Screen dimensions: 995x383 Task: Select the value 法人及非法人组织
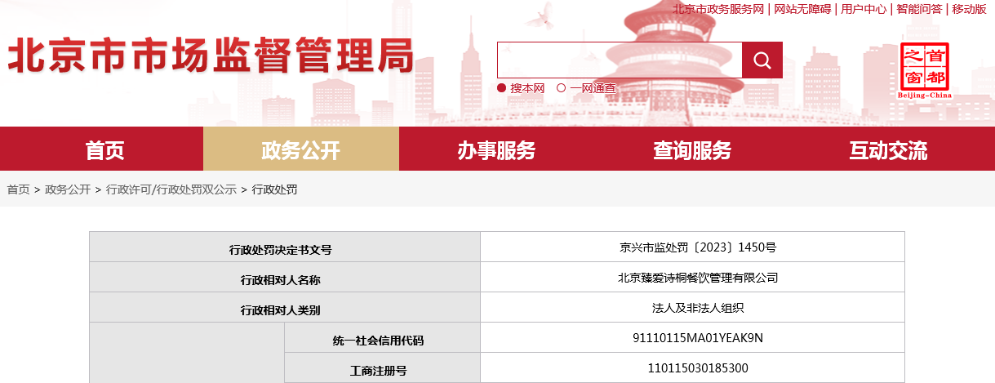click(698, 308)
